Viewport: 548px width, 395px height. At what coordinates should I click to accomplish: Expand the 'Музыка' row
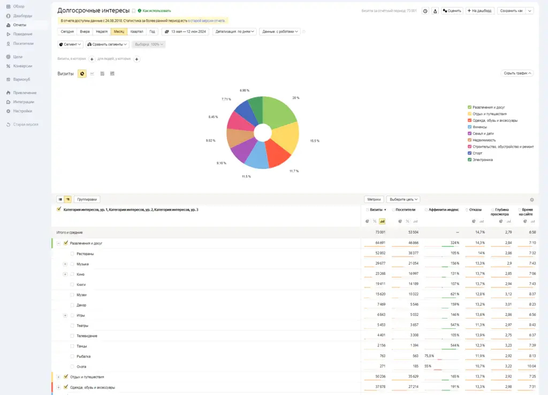(x=65, y=264)
